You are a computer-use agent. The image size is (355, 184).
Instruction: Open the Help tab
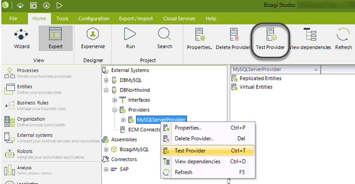coord(211,18)
